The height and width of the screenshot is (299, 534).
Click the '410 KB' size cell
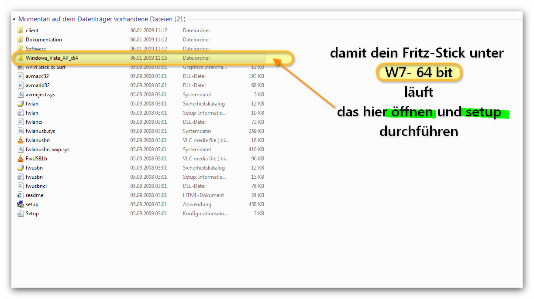[x=256, y=149]
